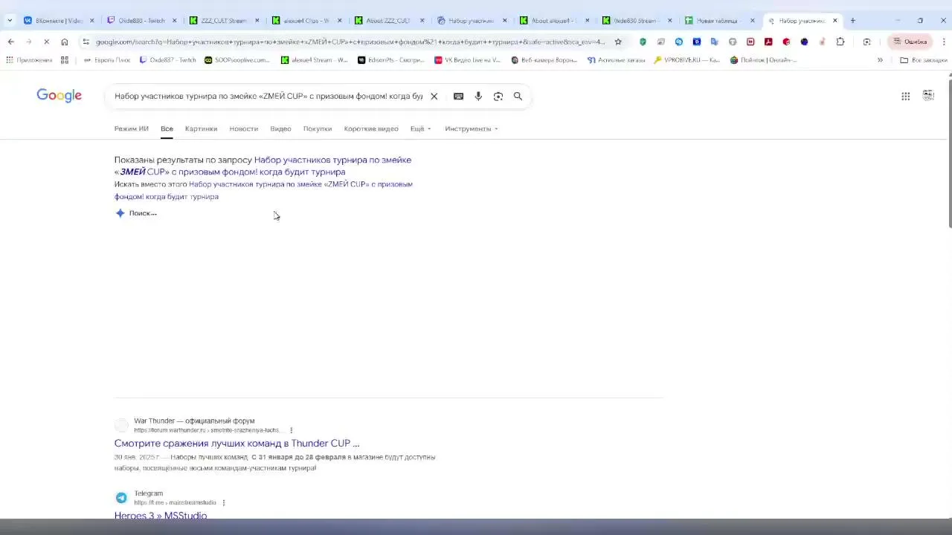Switch to the ВКонтакте browser tab
This screenshot has height=535, width=952.
point(58,20)
